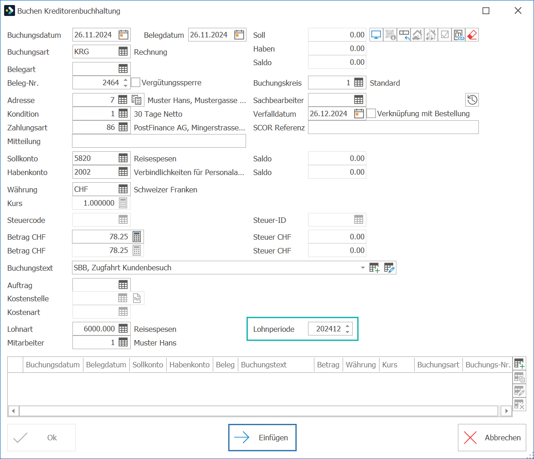
Task: Click the Buchungsart column header
Action: tap(438, 365)
